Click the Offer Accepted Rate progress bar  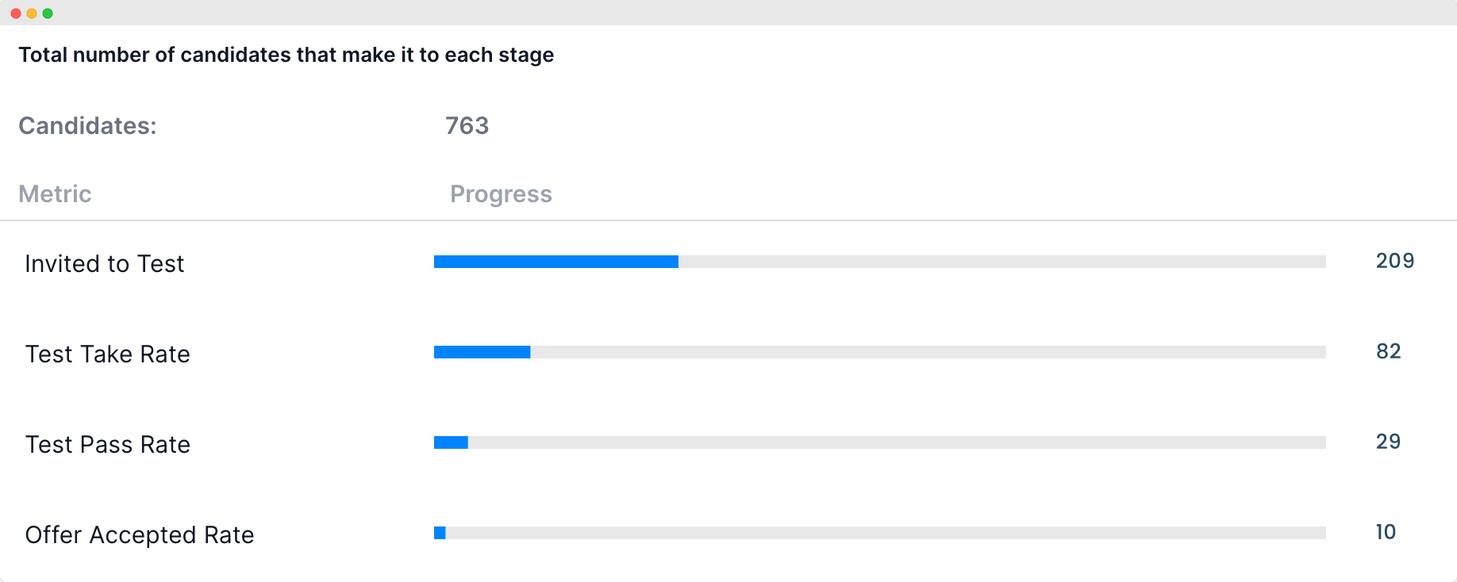879,533
